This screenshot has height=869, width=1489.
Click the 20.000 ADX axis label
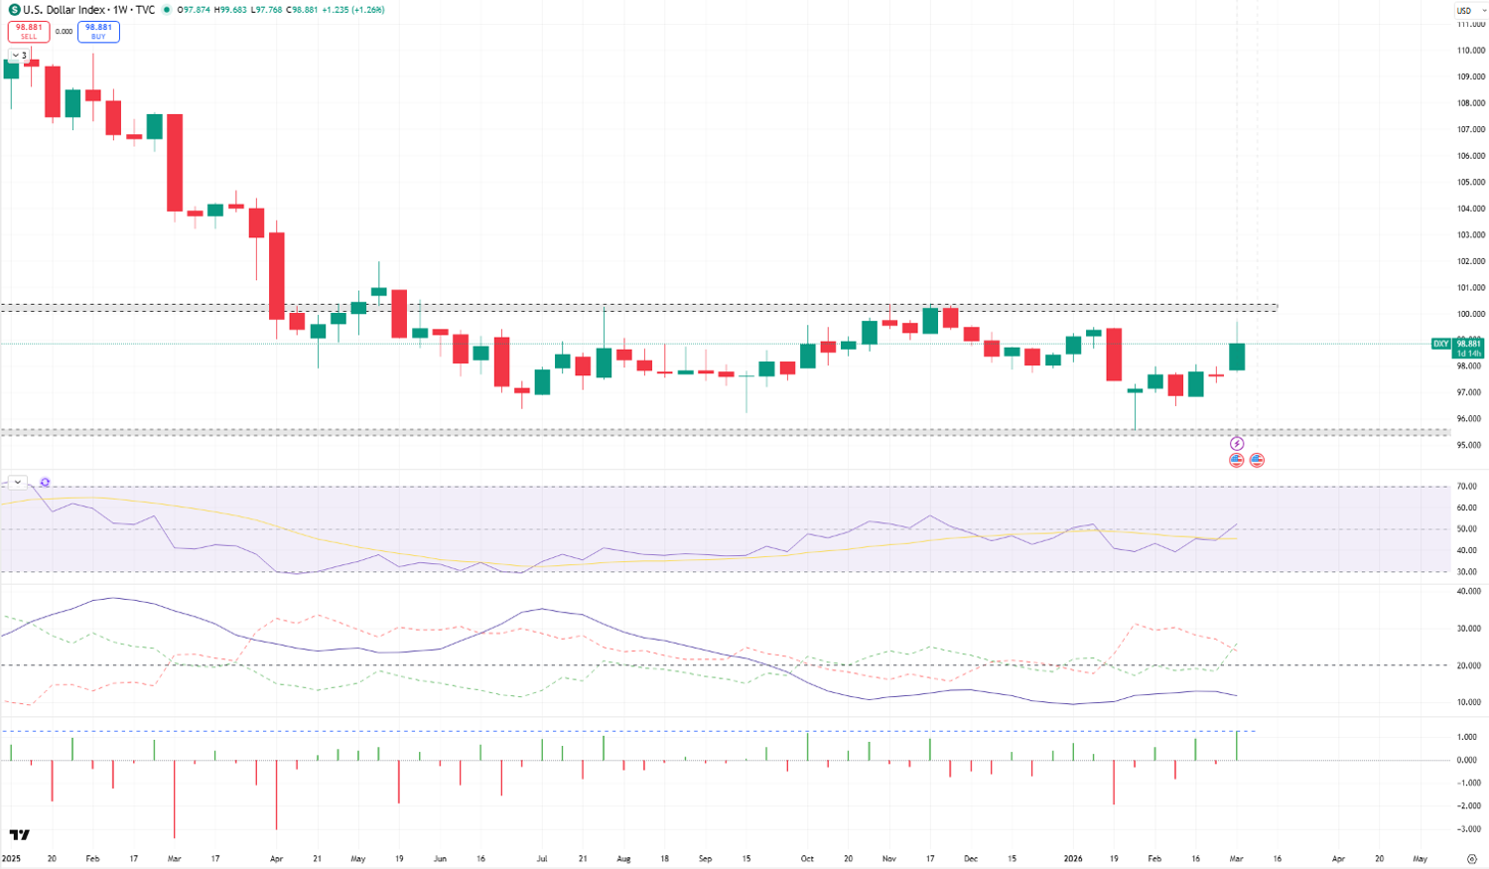pyautogui.click(x=1469, y=665)
